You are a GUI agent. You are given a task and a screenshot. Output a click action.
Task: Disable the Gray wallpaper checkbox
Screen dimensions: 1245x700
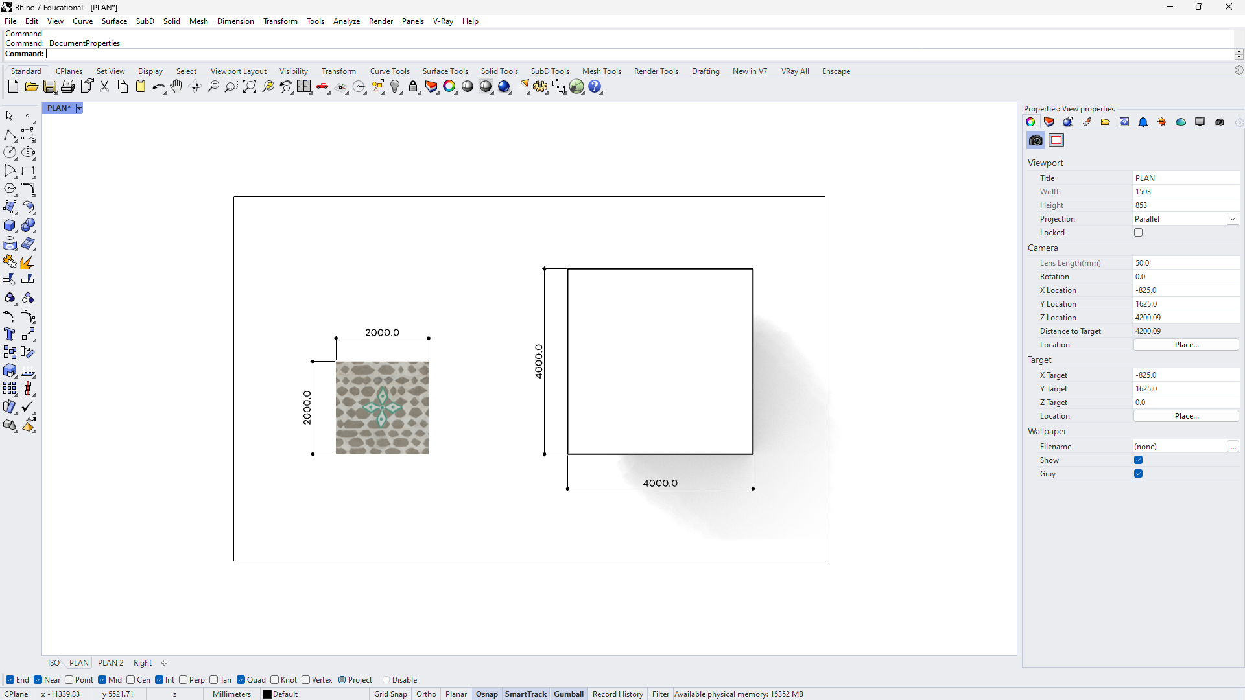(x=1138, y=473)
